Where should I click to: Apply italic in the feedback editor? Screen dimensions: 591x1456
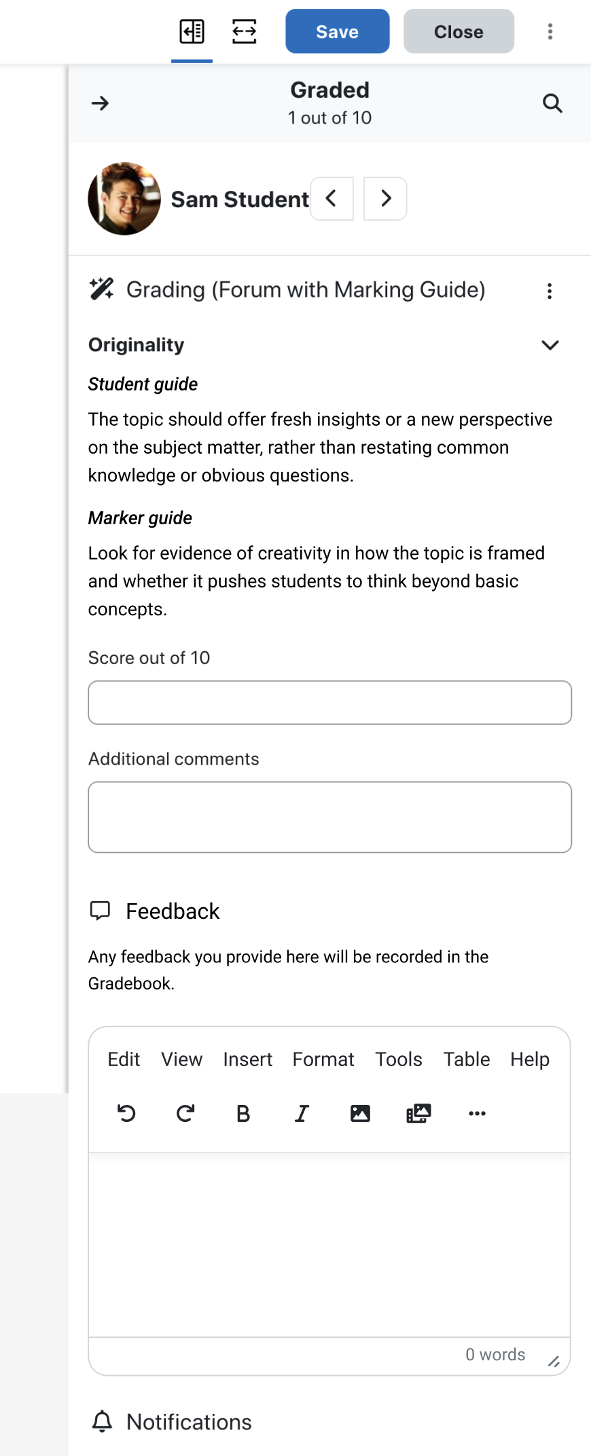(x=302, y=1113)
